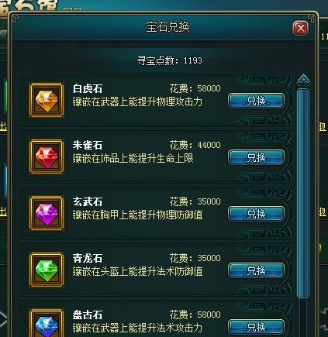Click the 白虎石 item name
The height and width of the screenshot is (337, 328).
[x=88, y=88]
